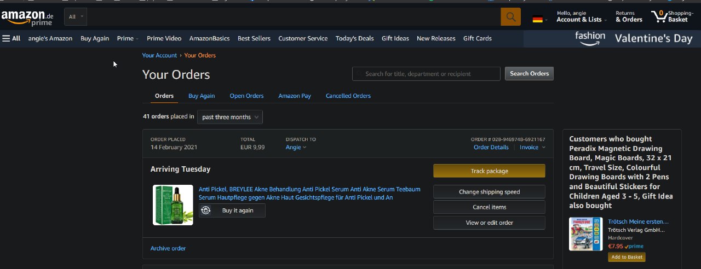The height and width of the screenshot is (269, 701).
Task: Open the past three months dropdown
Action: tap(230, 117)
